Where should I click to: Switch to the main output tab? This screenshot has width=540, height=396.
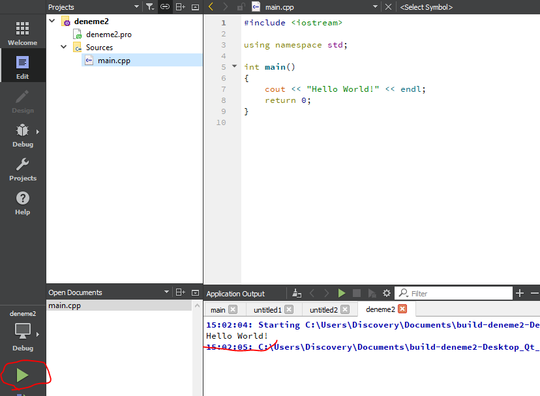tap(218, 310)
